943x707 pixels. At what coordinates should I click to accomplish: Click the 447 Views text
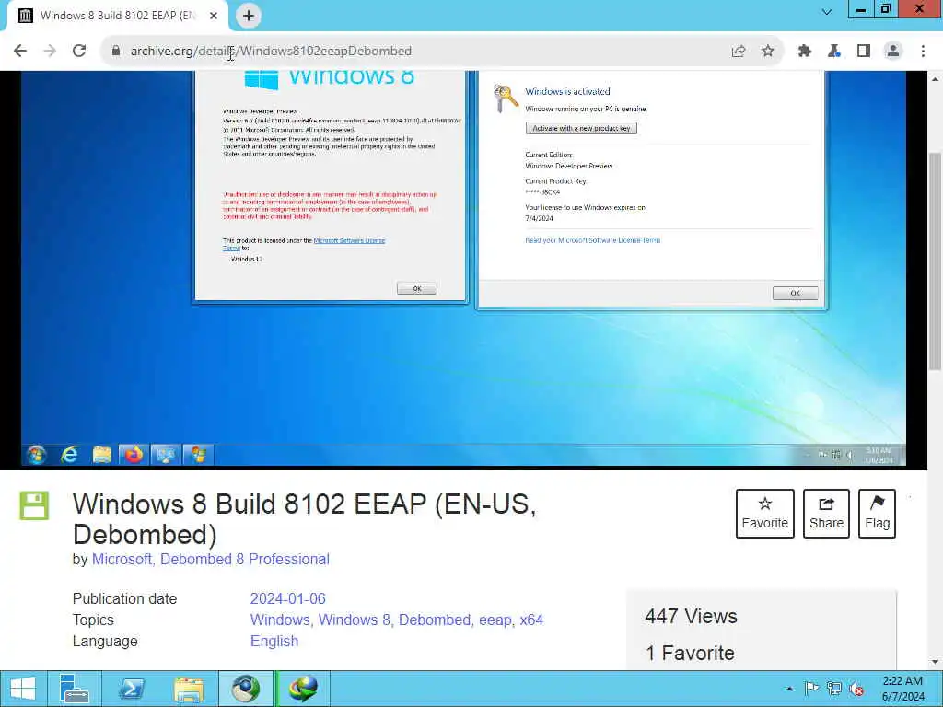coord(691,616)
